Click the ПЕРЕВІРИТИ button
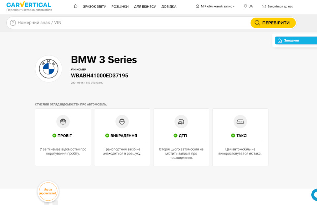The height and width of the screenshot is (205, 317). (x=273, y=23)
